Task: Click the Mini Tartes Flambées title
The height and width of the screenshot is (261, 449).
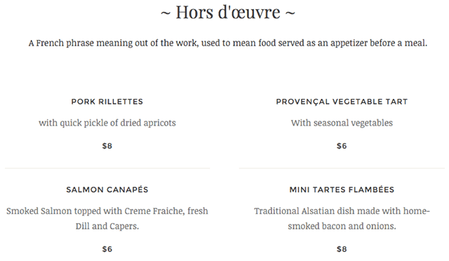Action: [x=342, y=189]
